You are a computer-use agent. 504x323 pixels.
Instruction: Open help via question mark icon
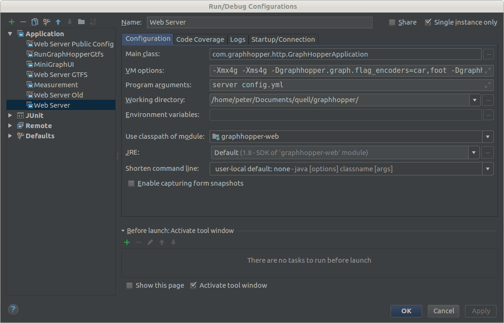(13, 309)
